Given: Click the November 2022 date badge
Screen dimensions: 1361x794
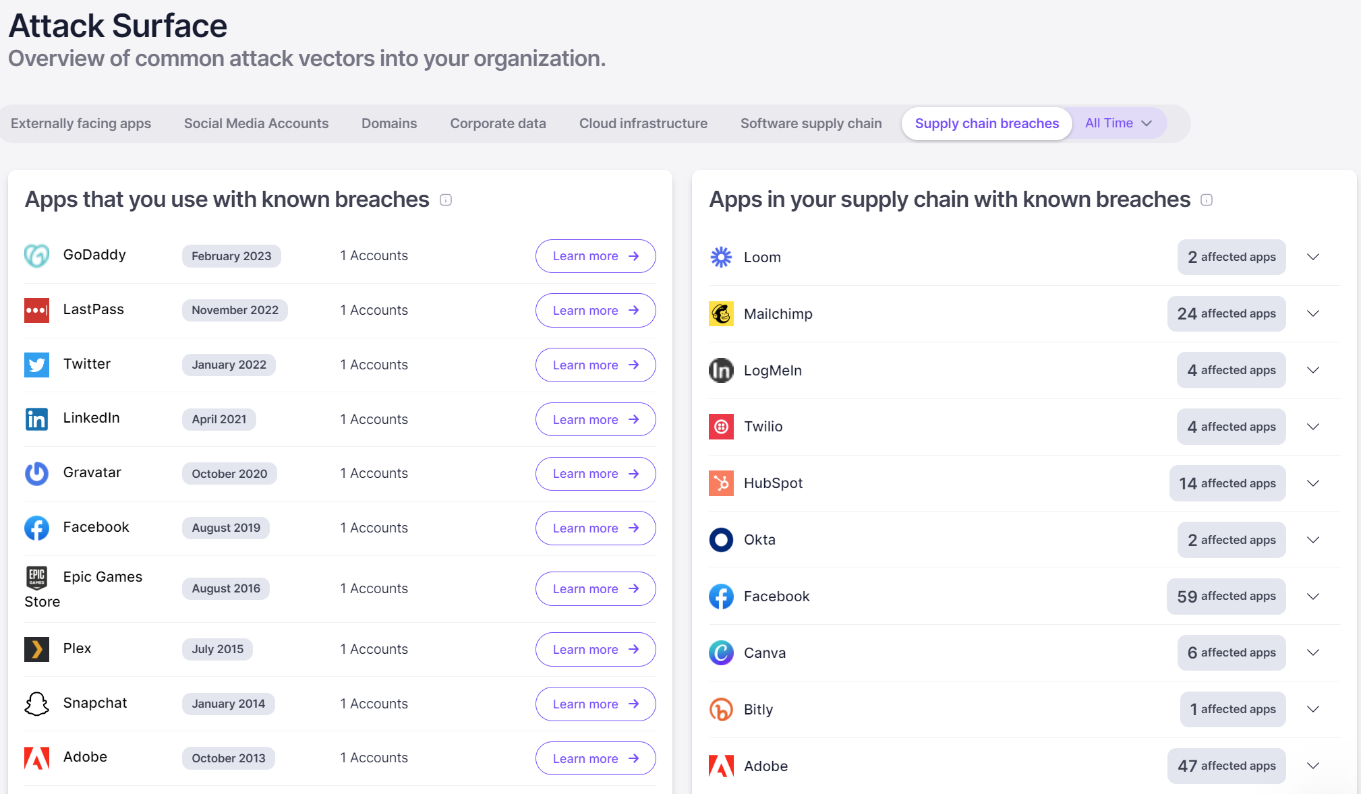Looking at the screenshot, I should 235,310.
